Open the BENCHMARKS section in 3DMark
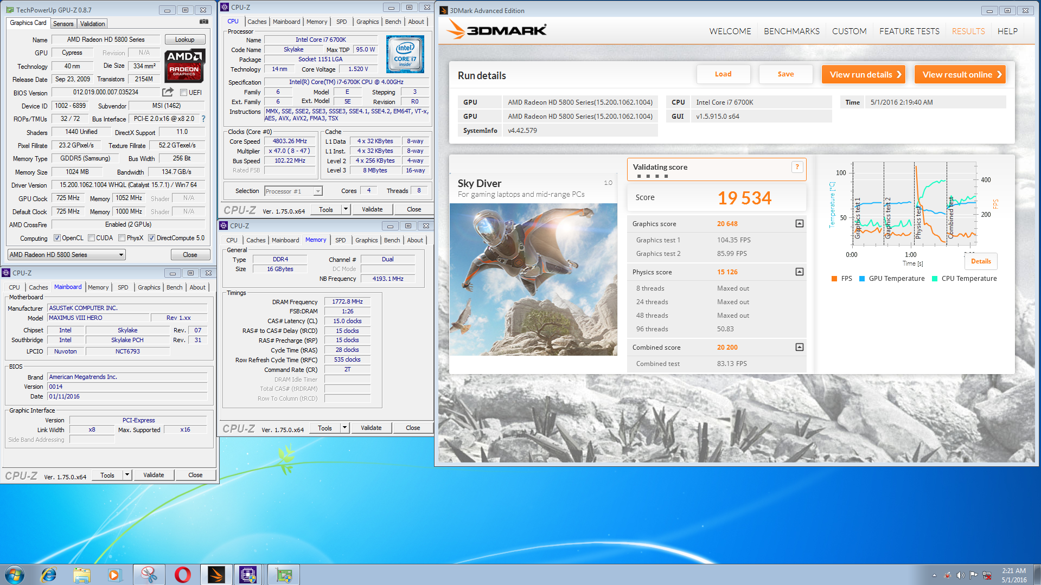The image size is (1041, 585). [x=791, y=31]
